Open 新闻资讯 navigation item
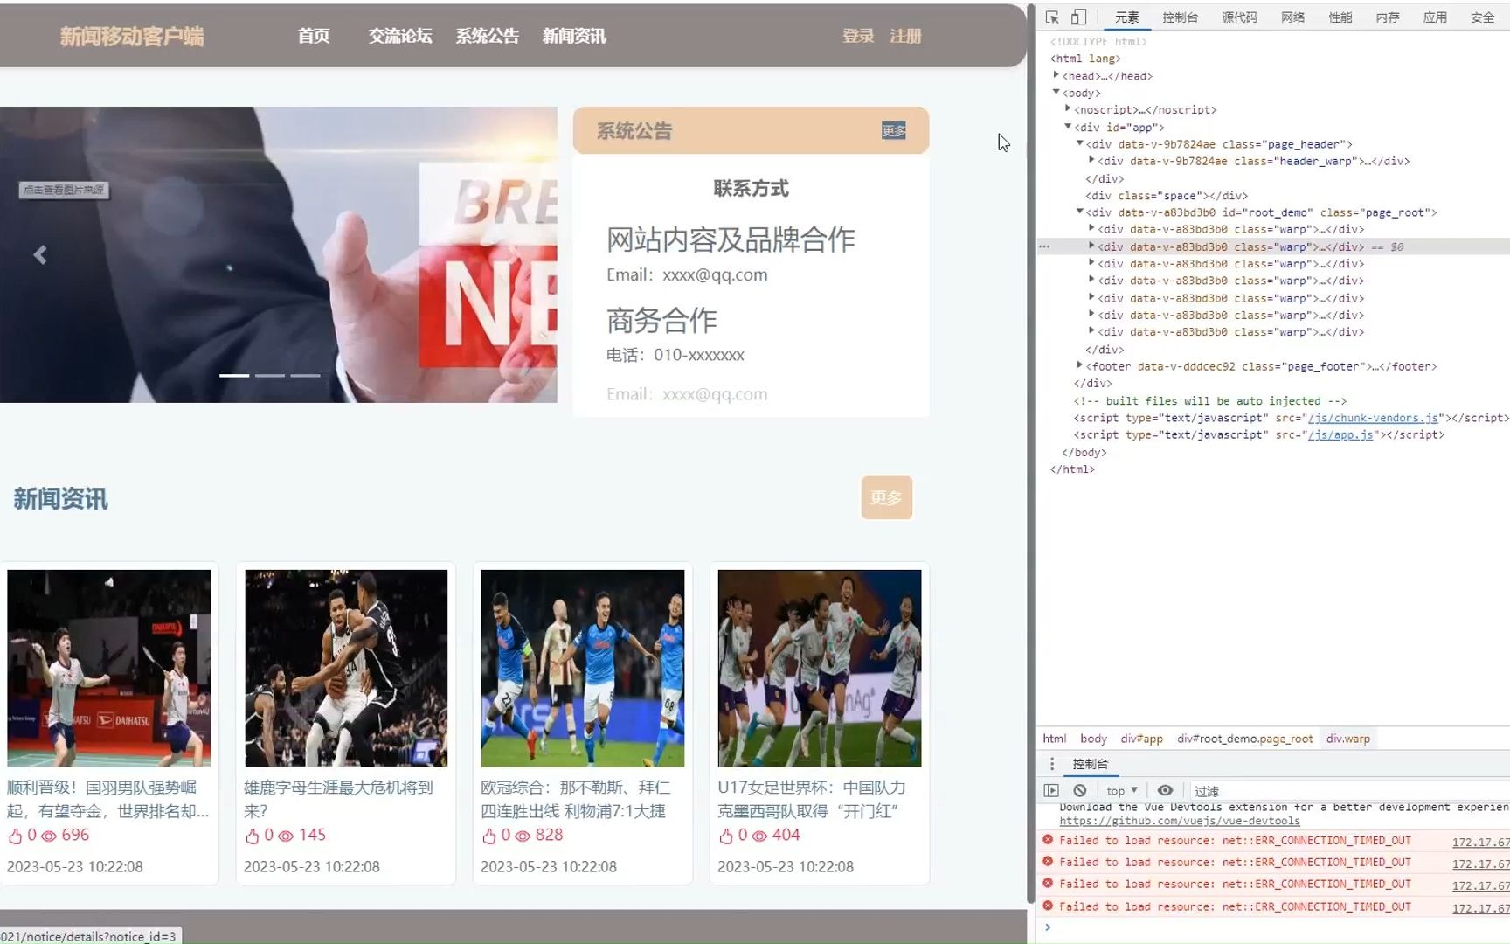Viewport: 1510px width, 944px height. (x=574, y=36)
